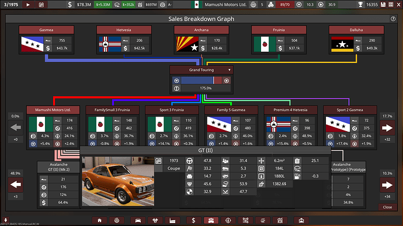Click the 3/1975 date display
The height and width of the screenshot is (226, 403).
click(x=11, y=5)
